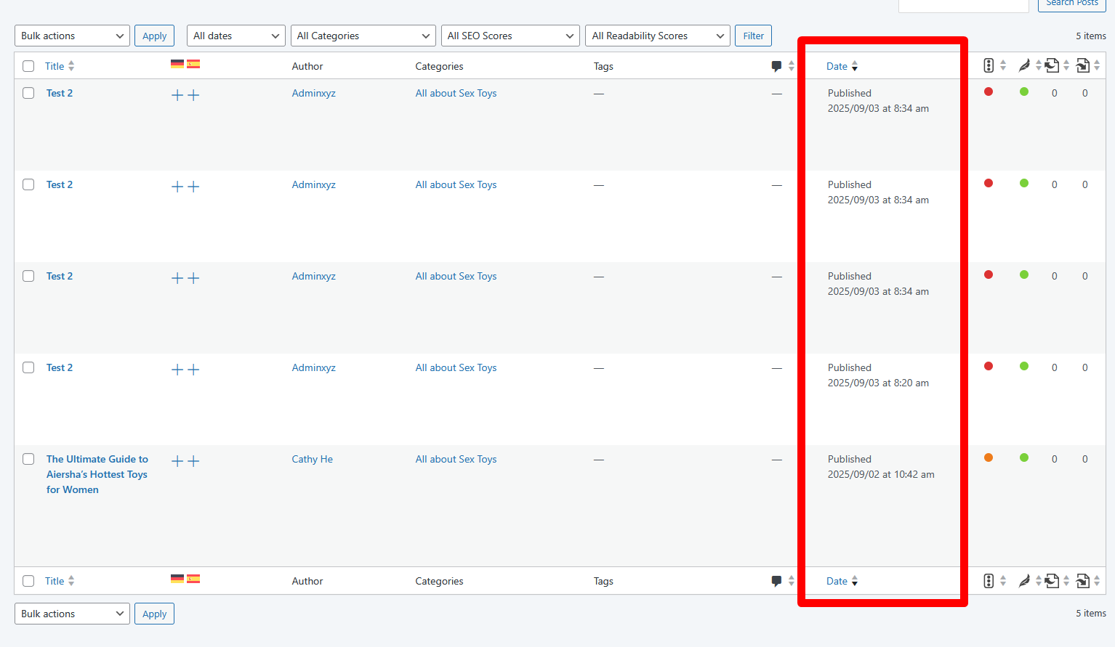Click the red SEO score dot of first post
The image size is (1115, 647).
(989, 91)
